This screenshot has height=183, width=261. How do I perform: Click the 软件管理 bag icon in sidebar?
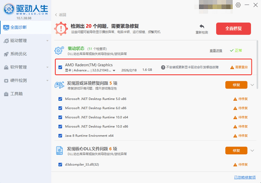pyautogui.click(x=6, y=67)
